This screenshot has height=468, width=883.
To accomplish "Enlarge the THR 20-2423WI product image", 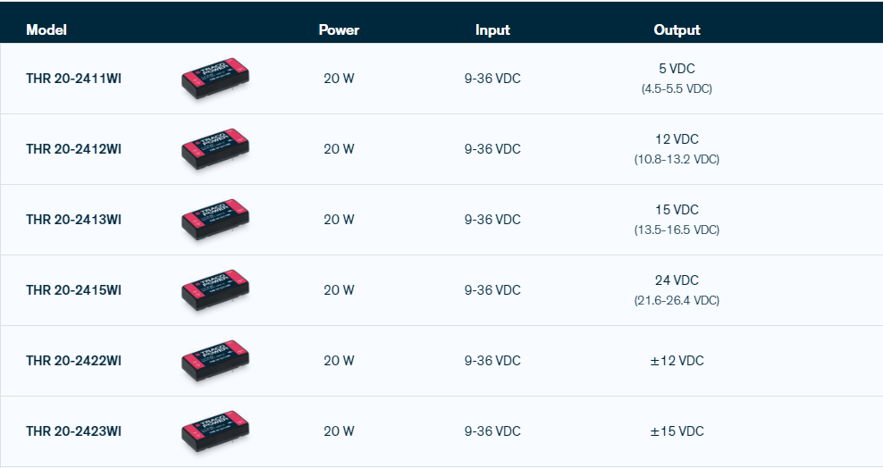I will (214, 431).
